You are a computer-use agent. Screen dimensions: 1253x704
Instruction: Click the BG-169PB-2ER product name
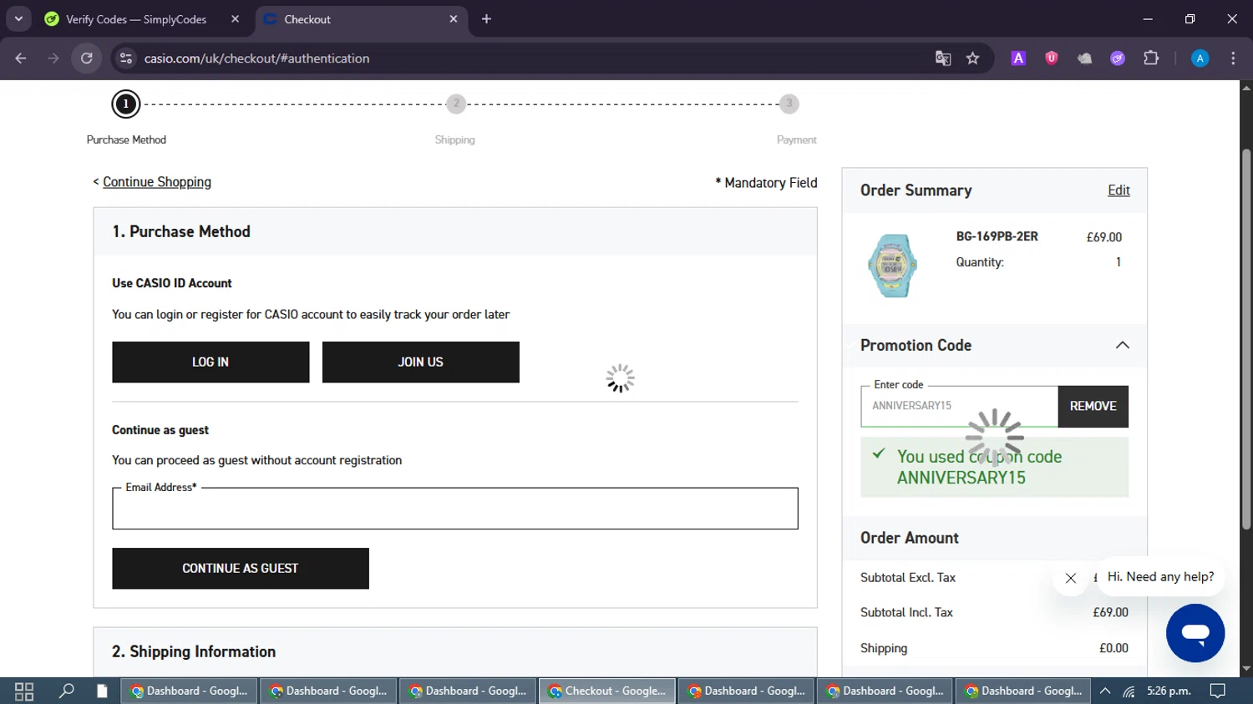tap(997, 236)
